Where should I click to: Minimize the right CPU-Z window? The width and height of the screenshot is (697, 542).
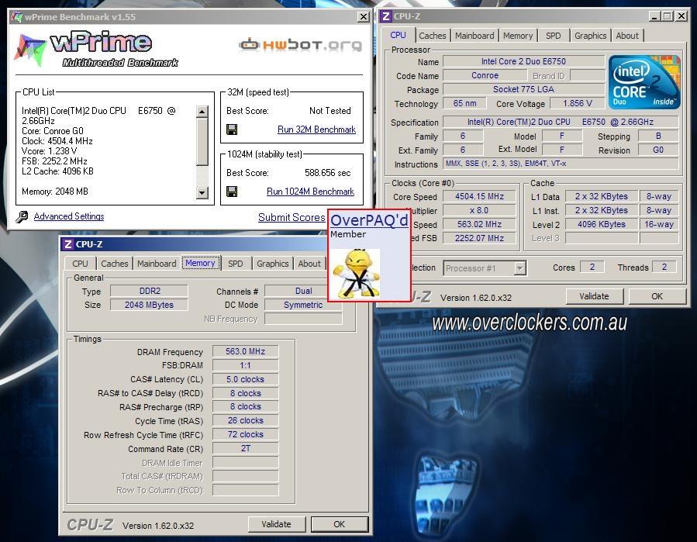654,16
